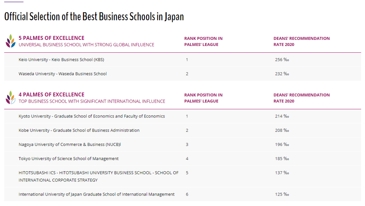Click the 214 ‰ rate for Kyoto University
This screenshot has height=206, width=365.
pos(282,116)
